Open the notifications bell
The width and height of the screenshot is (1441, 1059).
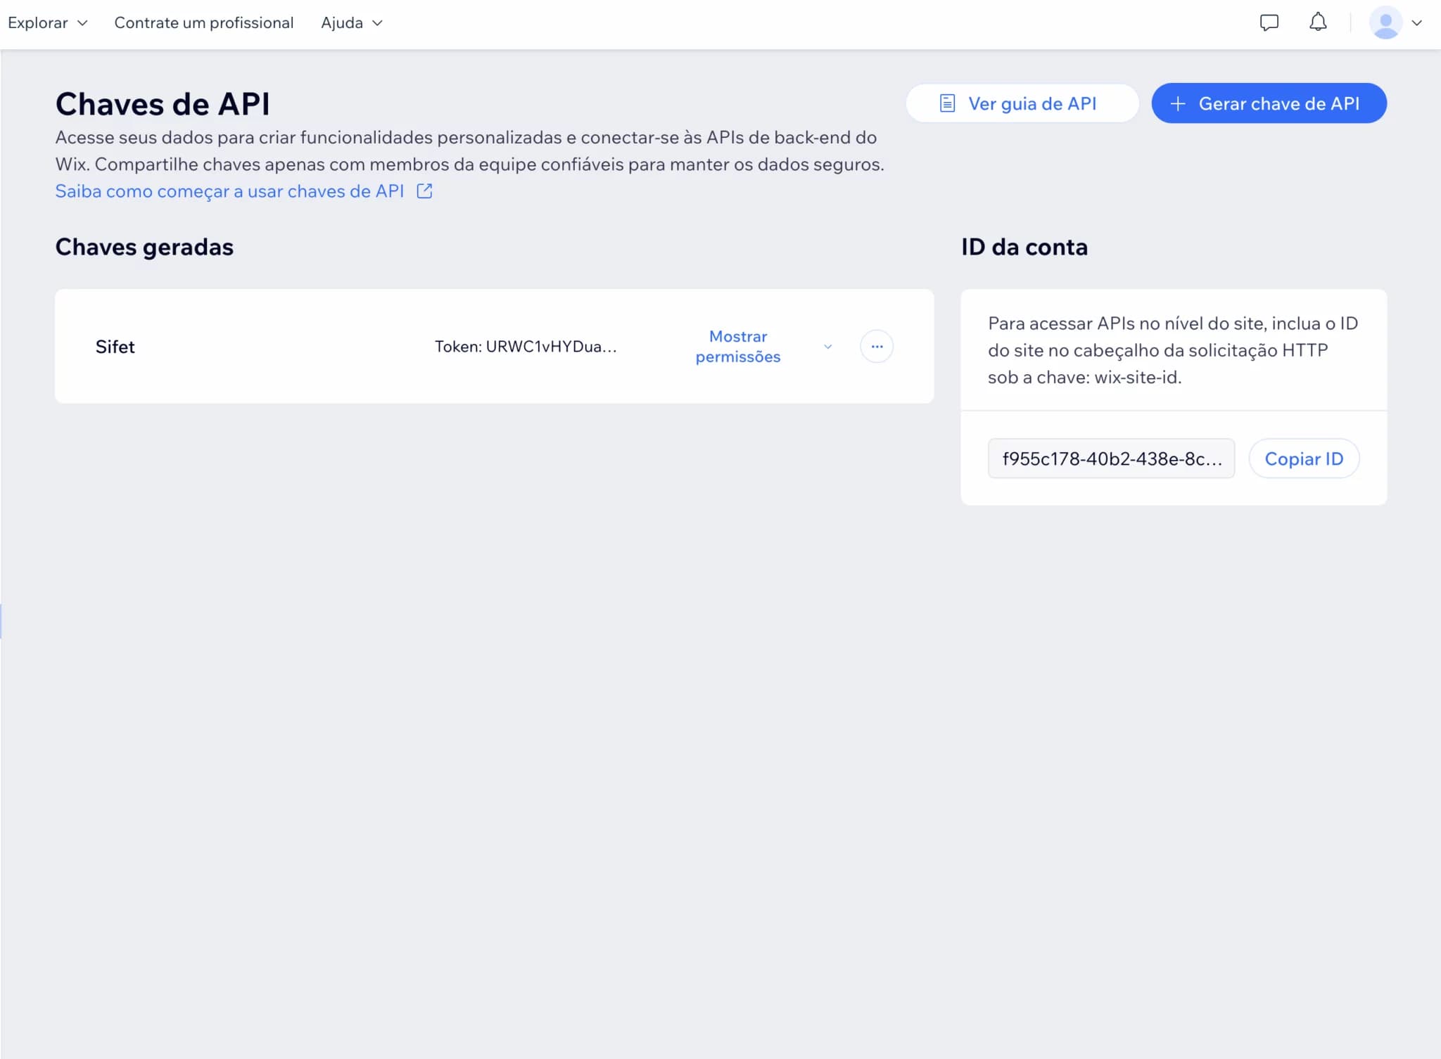[x=1318, y=23]
